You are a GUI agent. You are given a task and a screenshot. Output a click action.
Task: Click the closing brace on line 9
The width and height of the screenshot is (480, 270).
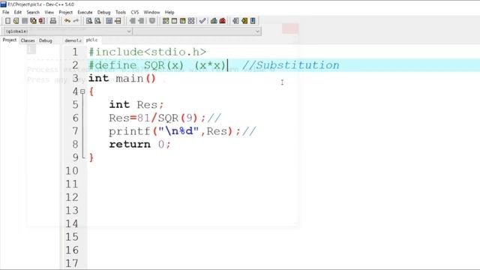point(91,157)
